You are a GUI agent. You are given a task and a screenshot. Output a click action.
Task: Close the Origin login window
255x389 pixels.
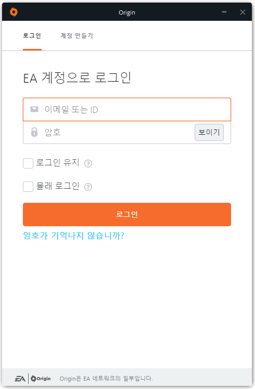243,12
